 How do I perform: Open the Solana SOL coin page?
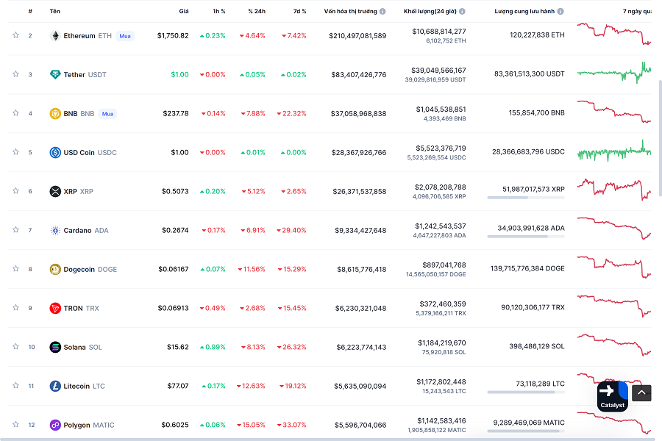tap(82, 347)
